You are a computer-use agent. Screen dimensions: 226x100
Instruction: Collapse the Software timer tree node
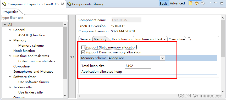(x=10, y=77)
